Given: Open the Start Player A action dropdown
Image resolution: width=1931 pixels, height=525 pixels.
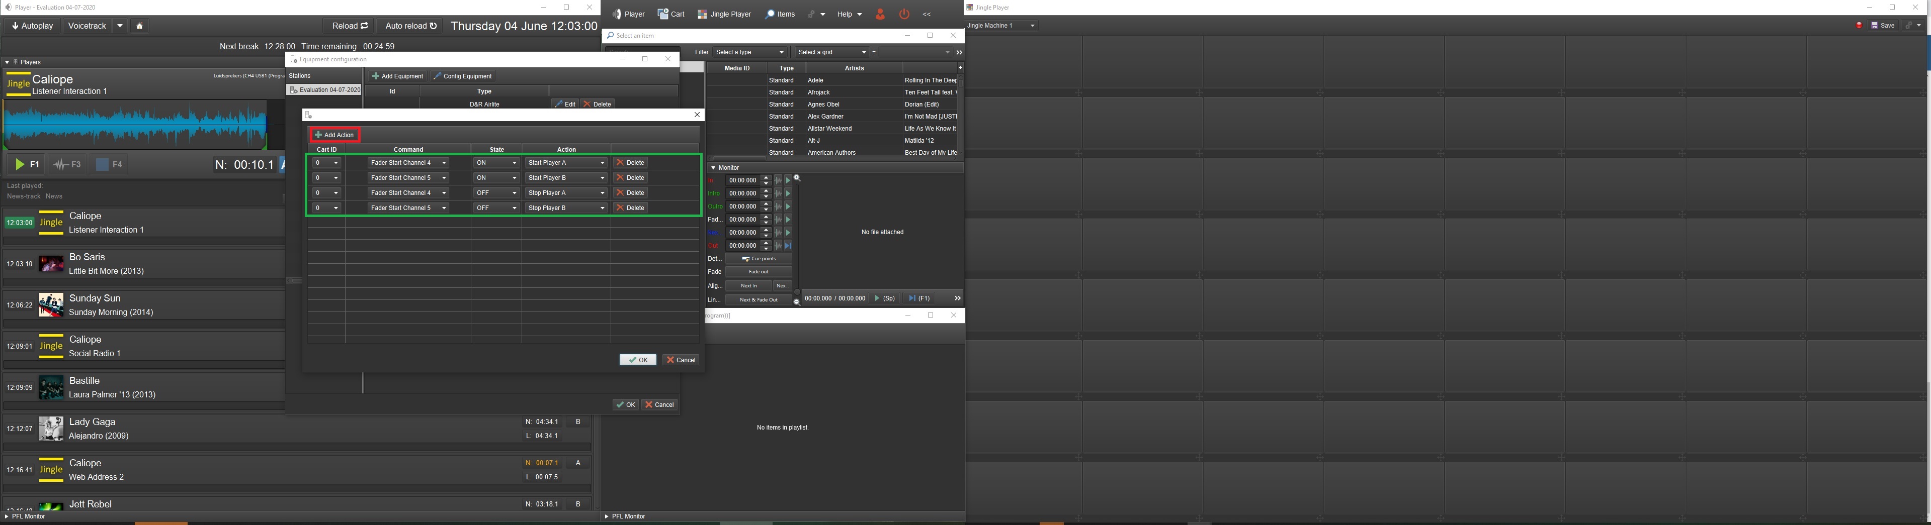Looking at the screenshot, I should click(x=602, y=163).
